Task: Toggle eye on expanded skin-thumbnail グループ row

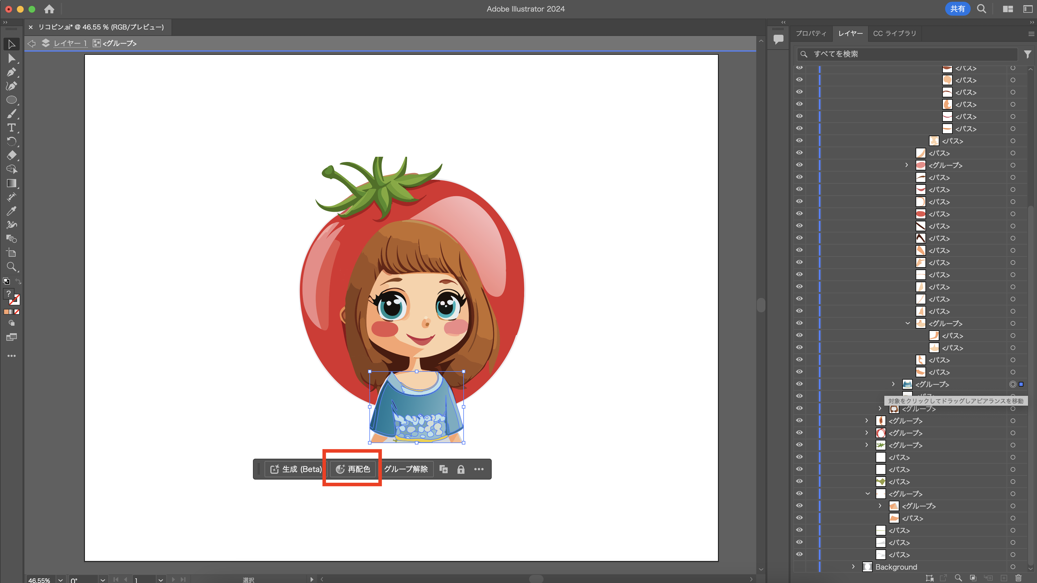Action: (799, 323)
